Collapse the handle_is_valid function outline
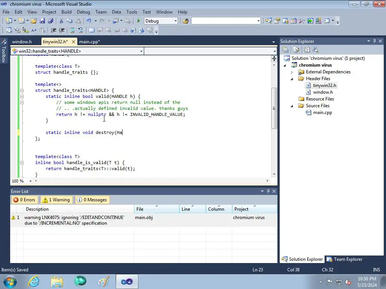386x289 pixels. pyautogui.click(x=22, y=163)
